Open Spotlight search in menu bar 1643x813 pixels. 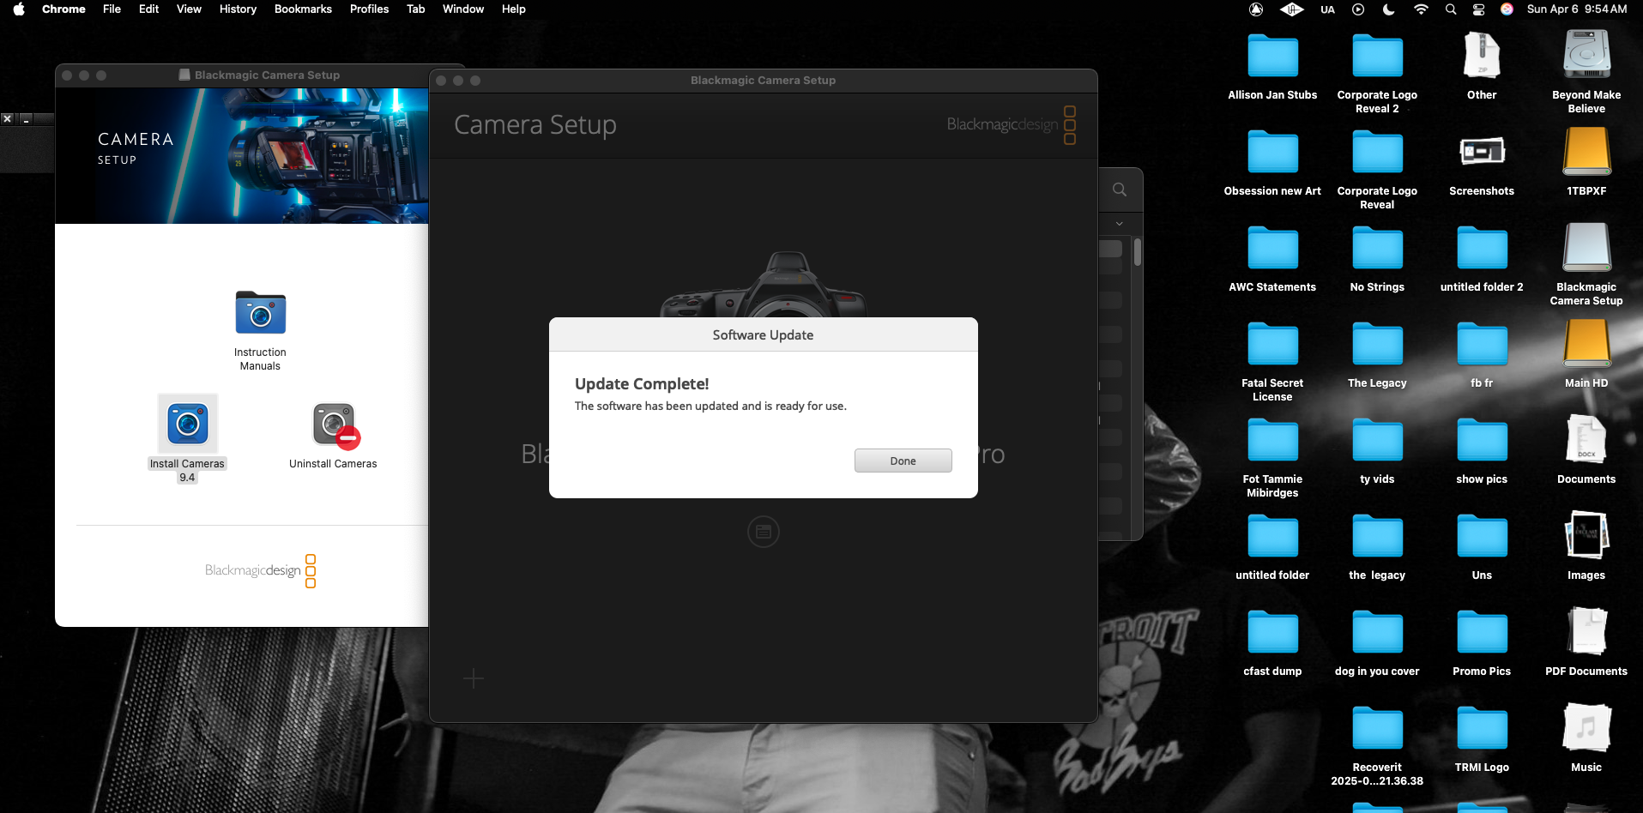(1451, 9)
